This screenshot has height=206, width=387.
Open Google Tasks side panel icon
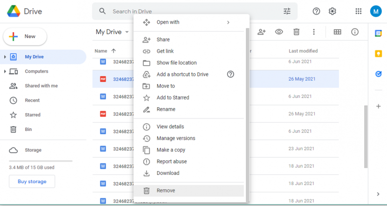coord(378,74)
